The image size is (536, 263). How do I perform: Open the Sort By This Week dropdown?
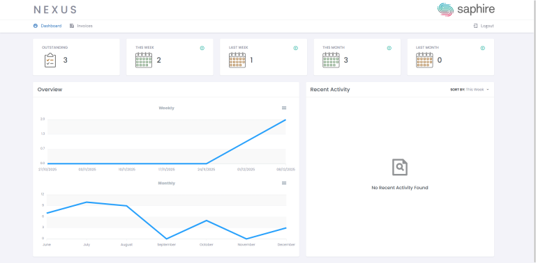470,90
